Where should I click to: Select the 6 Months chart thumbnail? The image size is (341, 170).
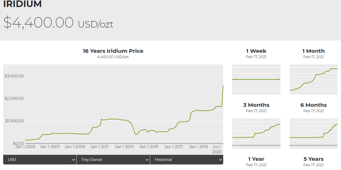click(x=313, y=132)
